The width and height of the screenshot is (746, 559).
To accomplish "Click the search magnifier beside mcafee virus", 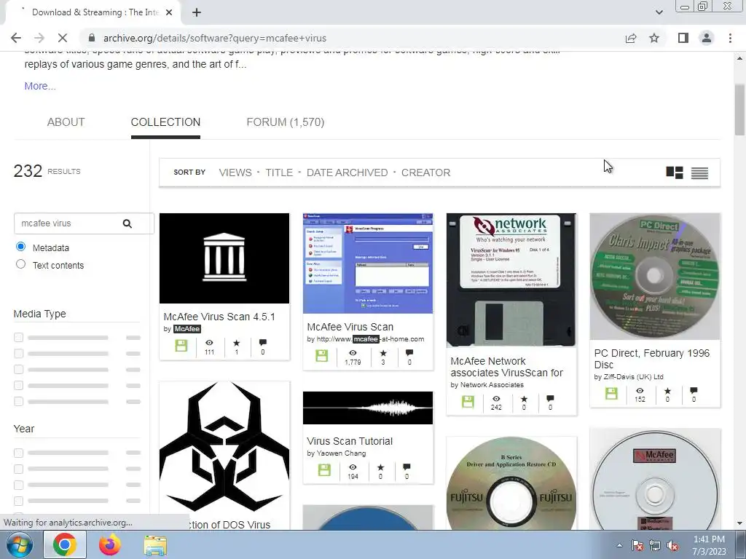I will click(127, 223).
